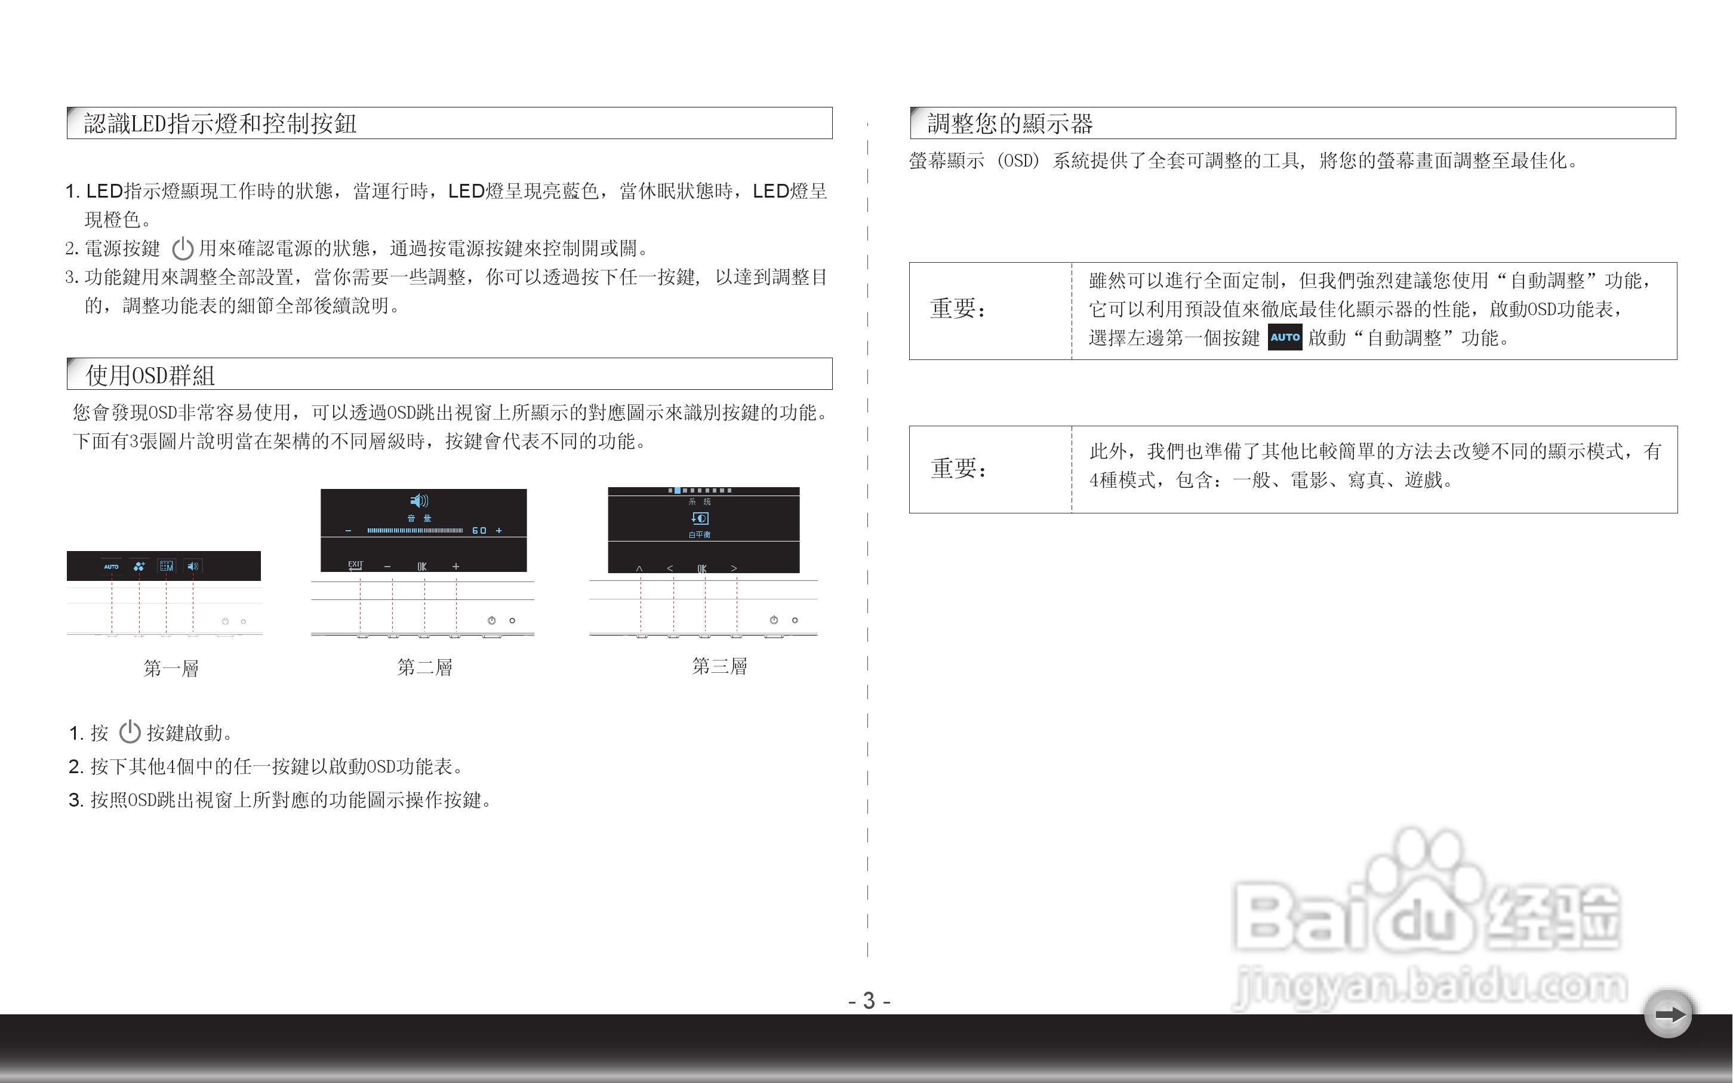Click AUTO icon inside the 重要 note box
Image resolution: width=1733 pixels, height=1083 pixels.
(1285, 337)
